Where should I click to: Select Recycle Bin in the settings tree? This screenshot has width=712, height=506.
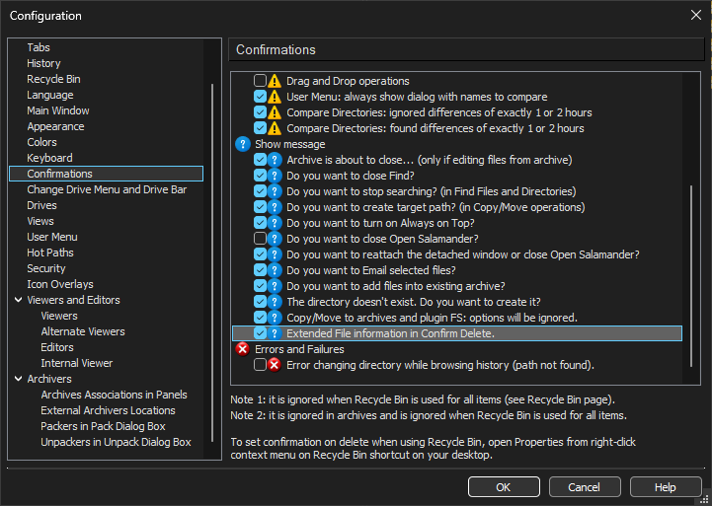point(53,79)
